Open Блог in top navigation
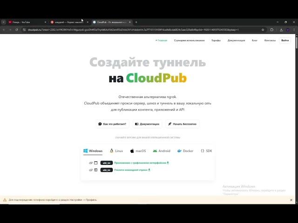Viewport: 298px width, 223px height. click(x=255, y=40)
